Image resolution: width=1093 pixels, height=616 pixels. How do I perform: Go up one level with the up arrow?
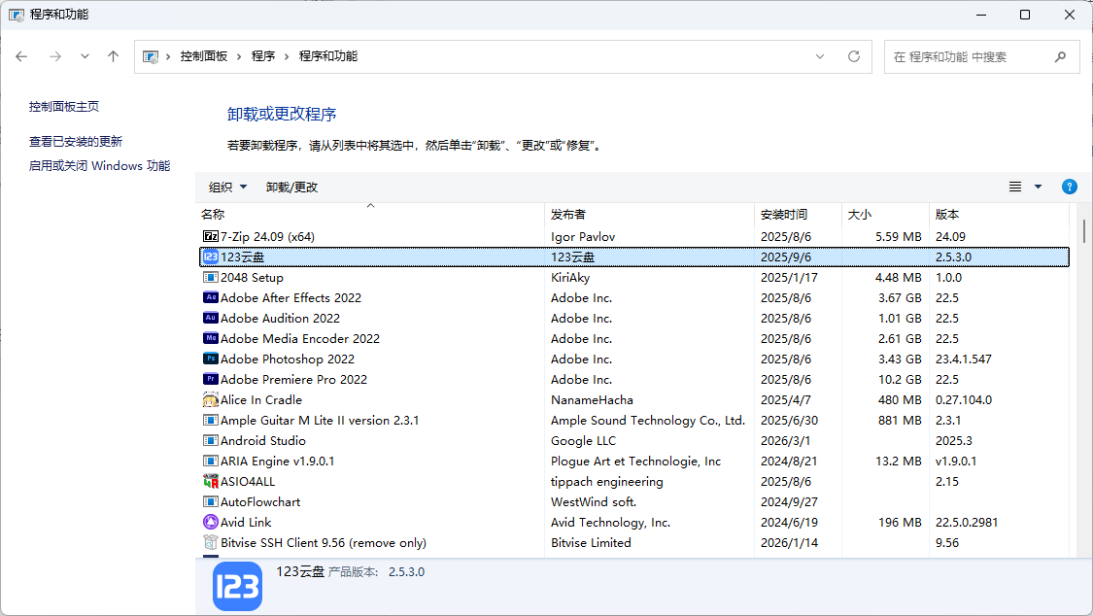[x=114, y=56]
